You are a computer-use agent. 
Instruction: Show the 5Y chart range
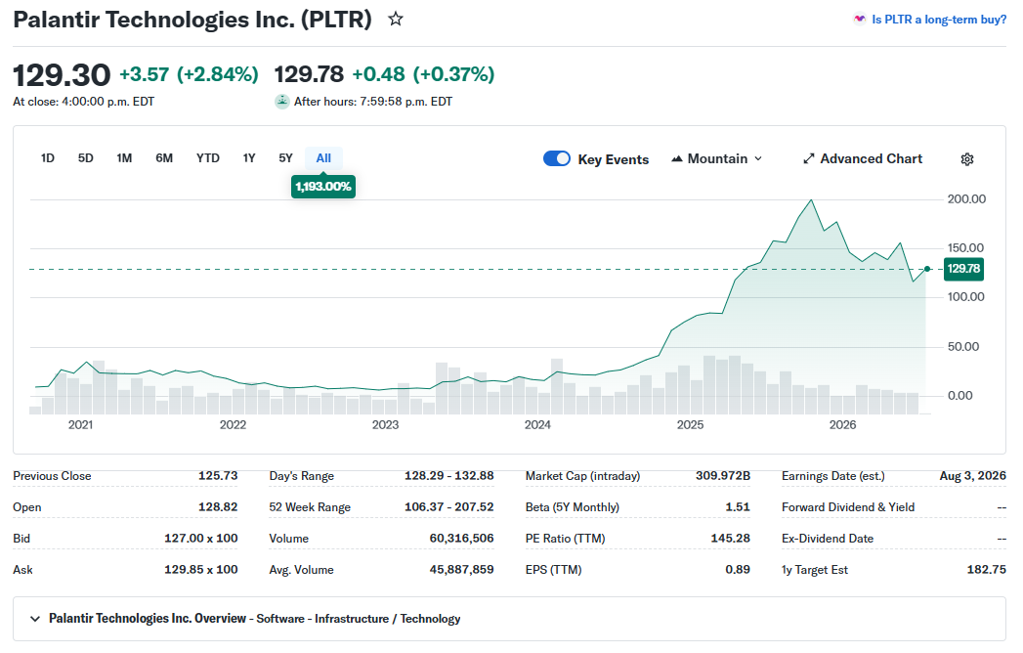[285, 158]
